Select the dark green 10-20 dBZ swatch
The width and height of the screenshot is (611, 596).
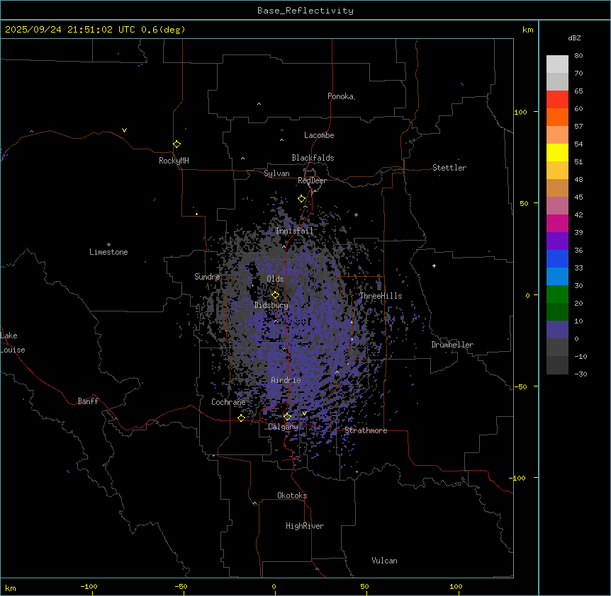pyautogui.click(x=557, y=312)
